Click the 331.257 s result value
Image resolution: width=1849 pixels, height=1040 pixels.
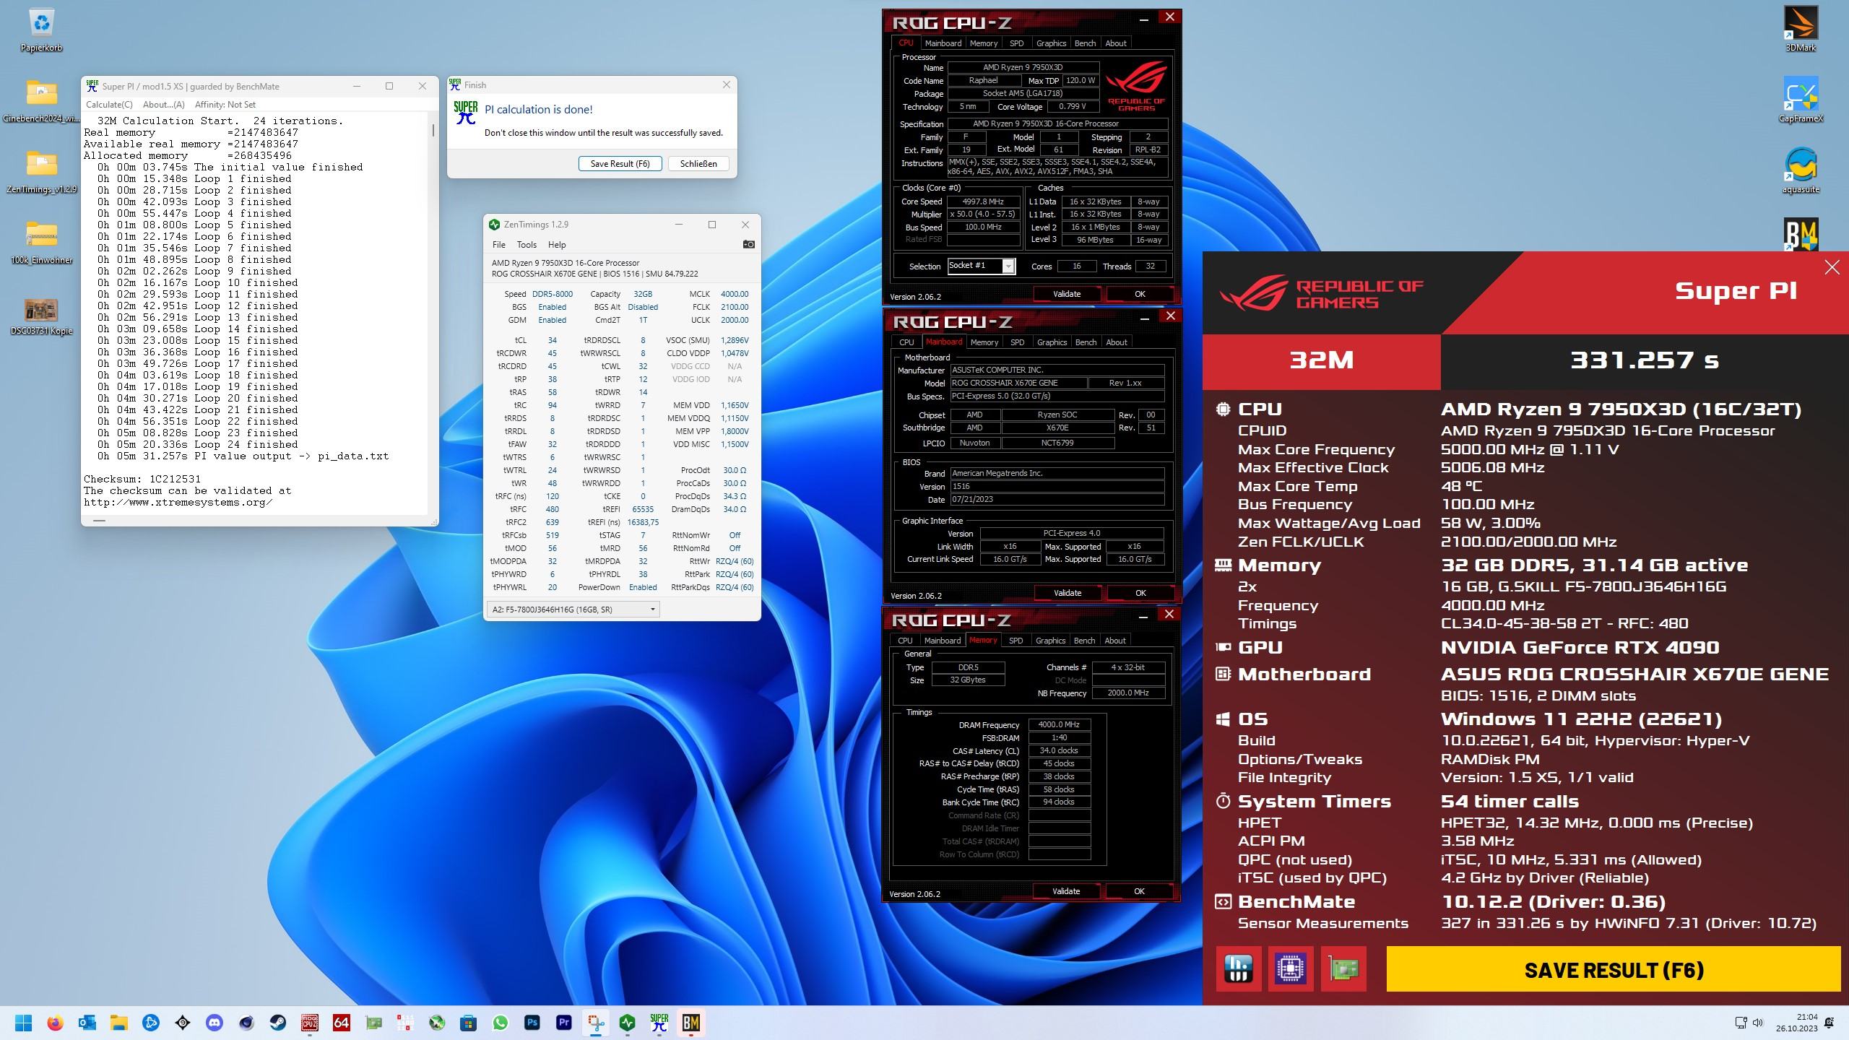[x=1645, y=360]
